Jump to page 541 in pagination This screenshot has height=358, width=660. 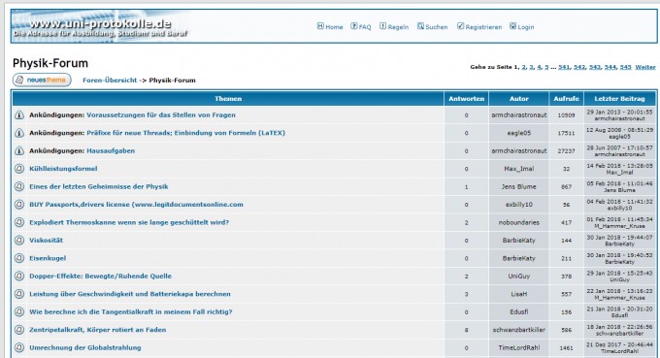[x=564, y=67]
